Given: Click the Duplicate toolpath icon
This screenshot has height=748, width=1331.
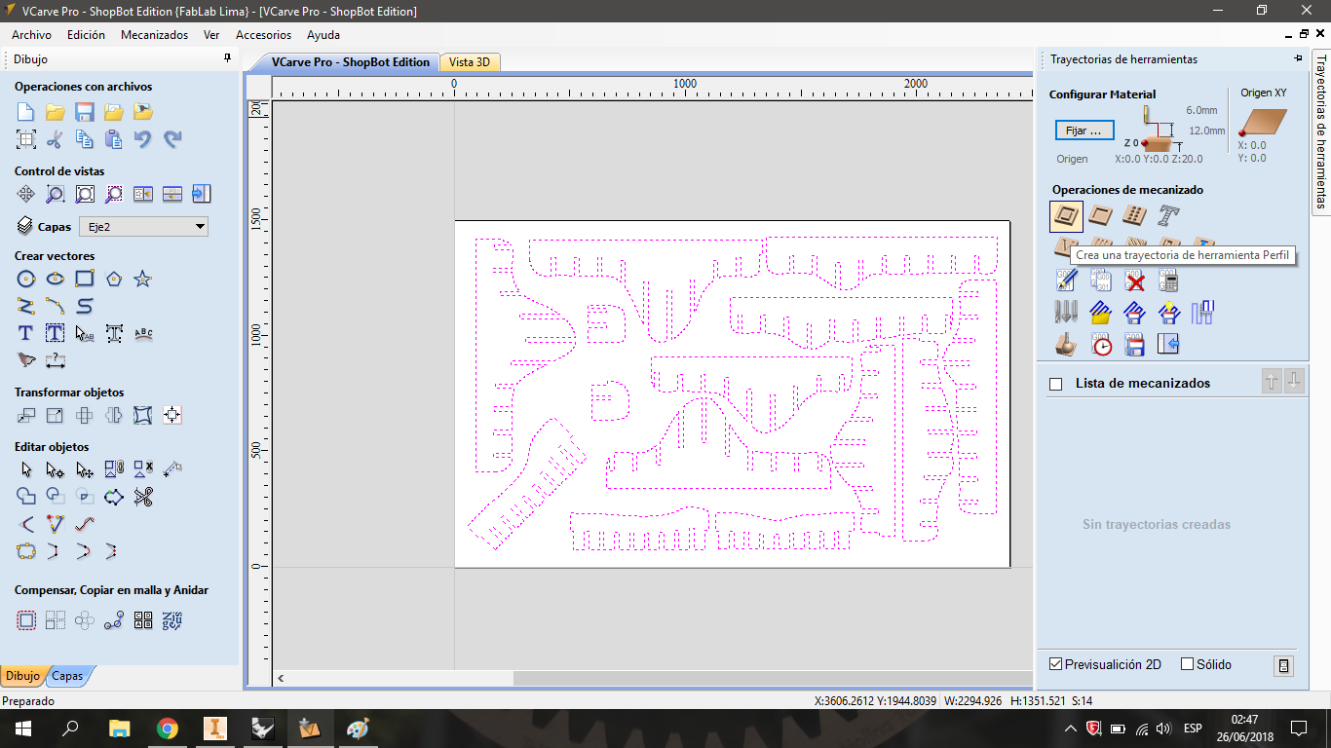Looking at the screenshot, I should [x=1101, y=281].
